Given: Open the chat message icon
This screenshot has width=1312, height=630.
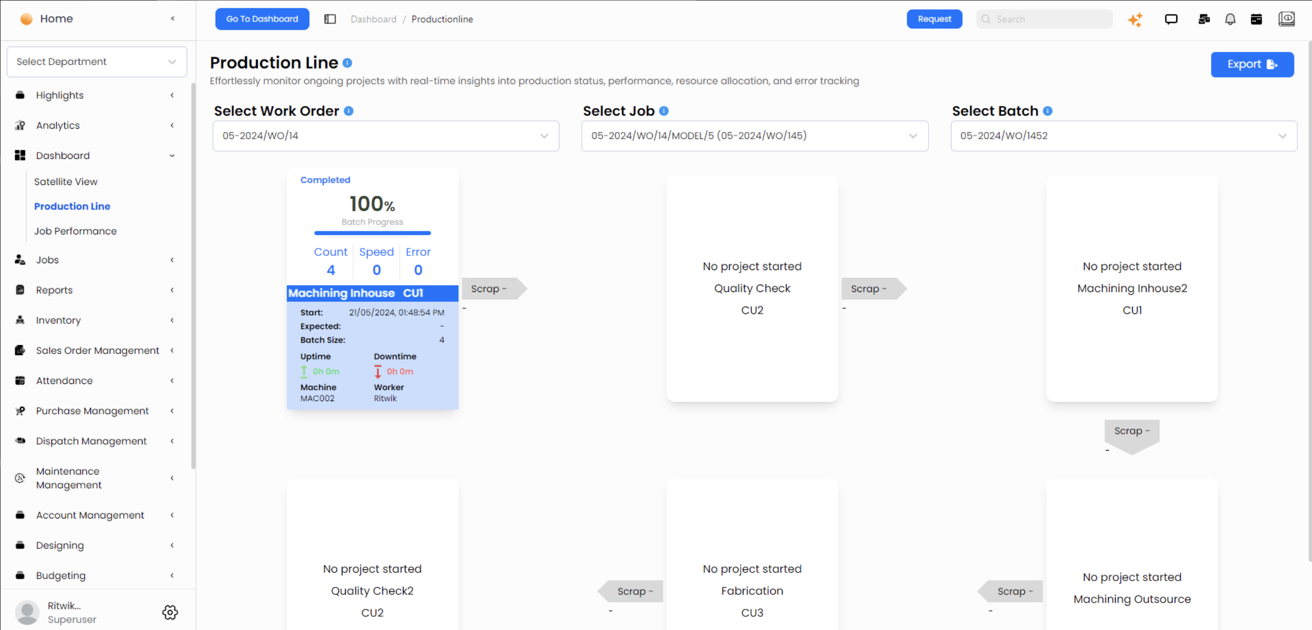Looking at the screenshot, I should [1171, 20].
